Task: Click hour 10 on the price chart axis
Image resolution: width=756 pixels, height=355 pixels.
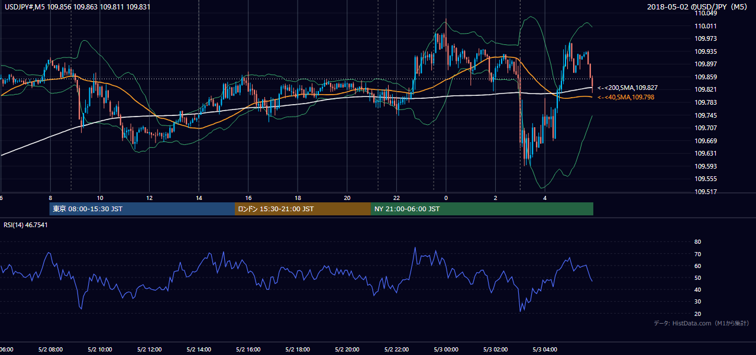Action: [100, 198]
